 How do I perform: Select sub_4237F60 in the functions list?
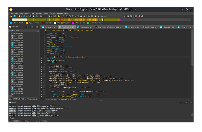18,34
